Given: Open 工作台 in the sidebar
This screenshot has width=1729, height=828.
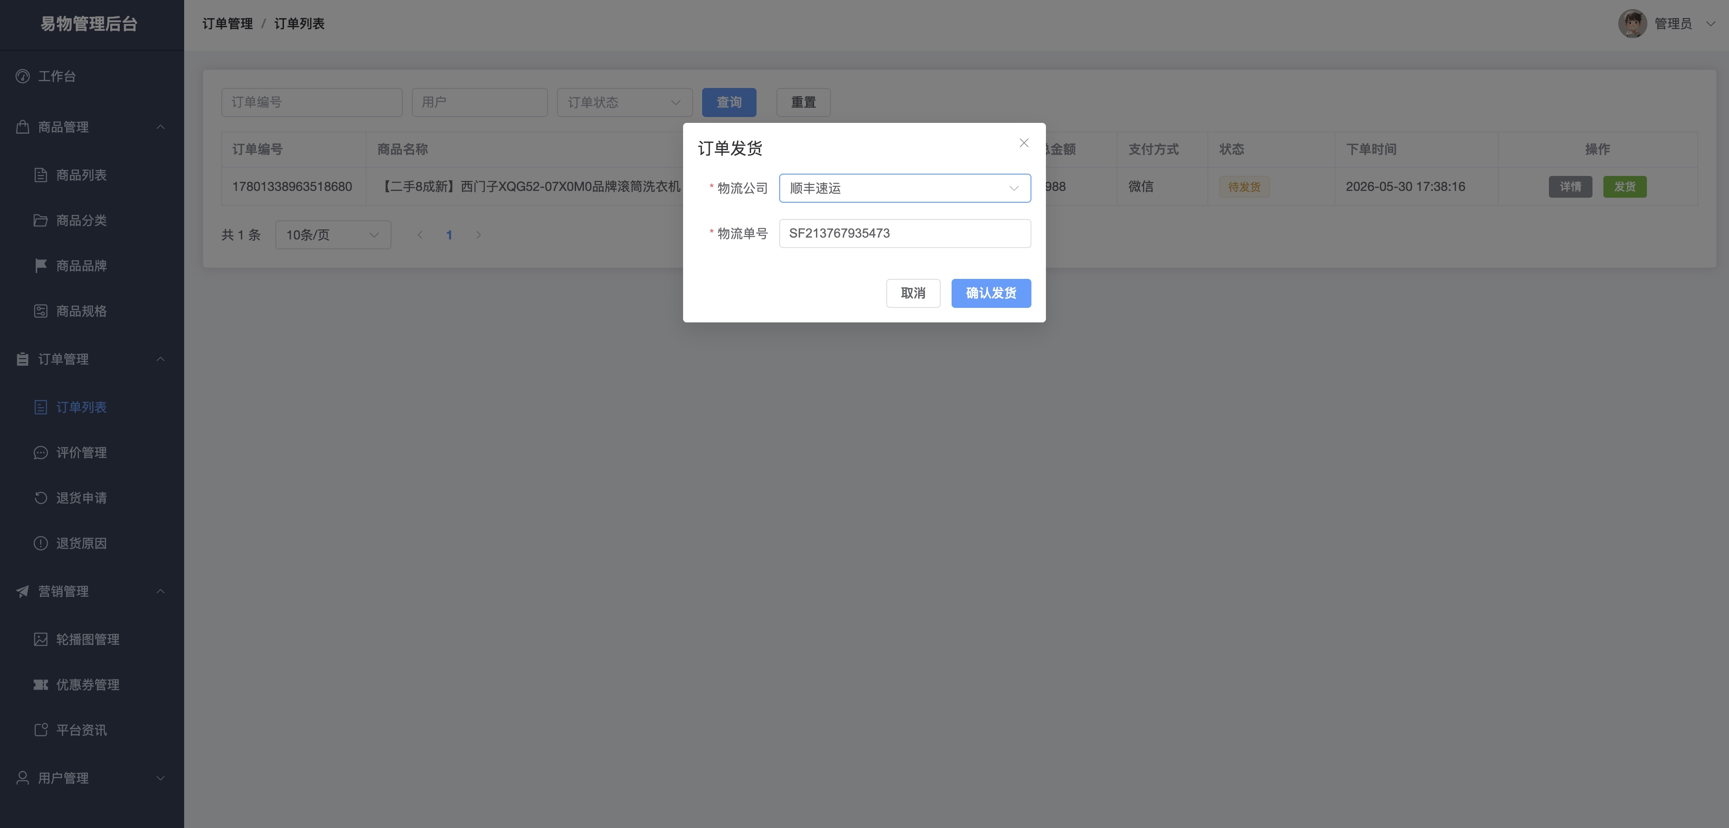Looking at the screenshot, I should click(x=92, y=77).
